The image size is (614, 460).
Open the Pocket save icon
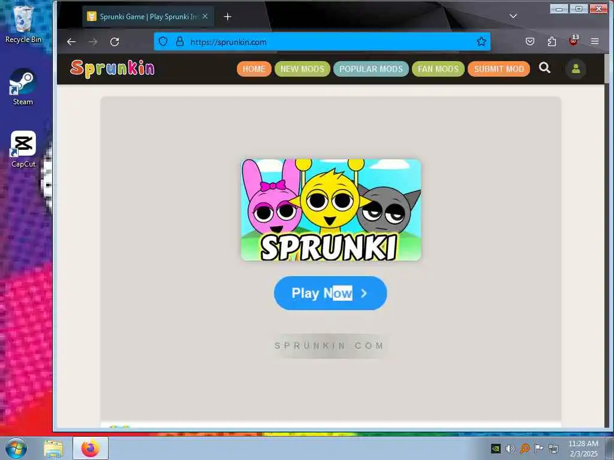tap(530, 41)
